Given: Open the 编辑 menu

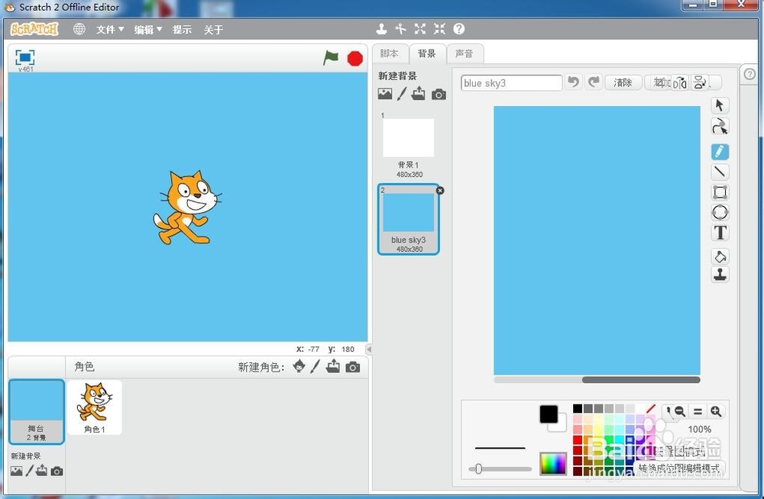Looking at the screenshot, I should 148,30.
